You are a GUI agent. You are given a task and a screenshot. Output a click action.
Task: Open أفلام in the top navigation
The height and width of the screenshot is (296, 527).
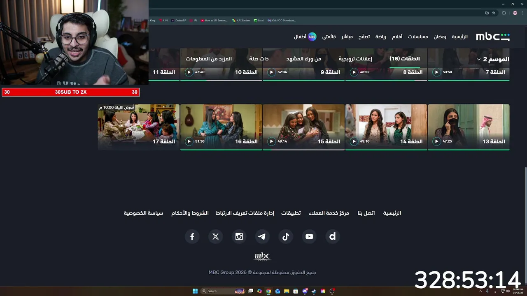[x=397, y=37]
